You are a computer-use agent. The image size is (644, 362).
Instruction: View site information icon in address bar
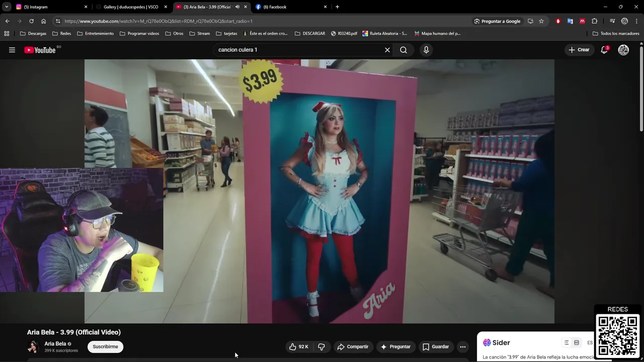tap(58, 21)
